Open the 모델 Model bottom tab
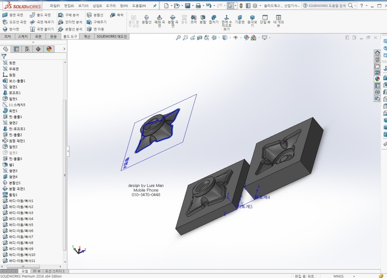This screenshot has width=387, height=278. 25,271
